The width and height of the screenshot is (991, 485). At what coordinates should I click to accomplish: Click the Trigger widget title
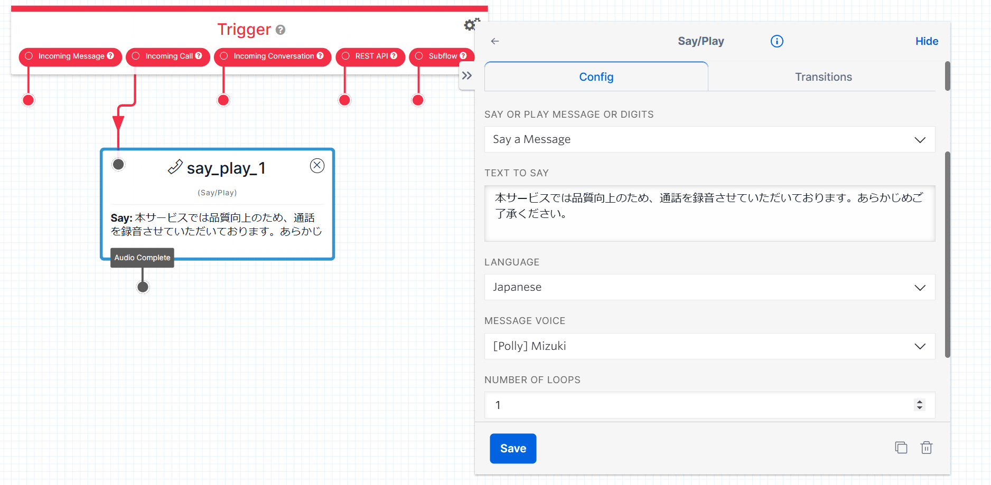244,30
